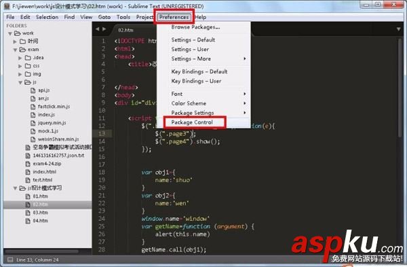The image size is (407, 267).
Task: Open the View menu
Action: pyautogui.click(x=86, y=17)
